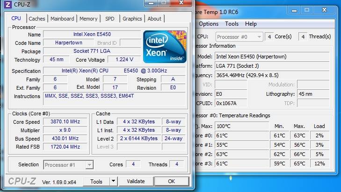Expand the Tools button dropdown arrow
This screenshot has width=341, height=192.
point(113,181)
